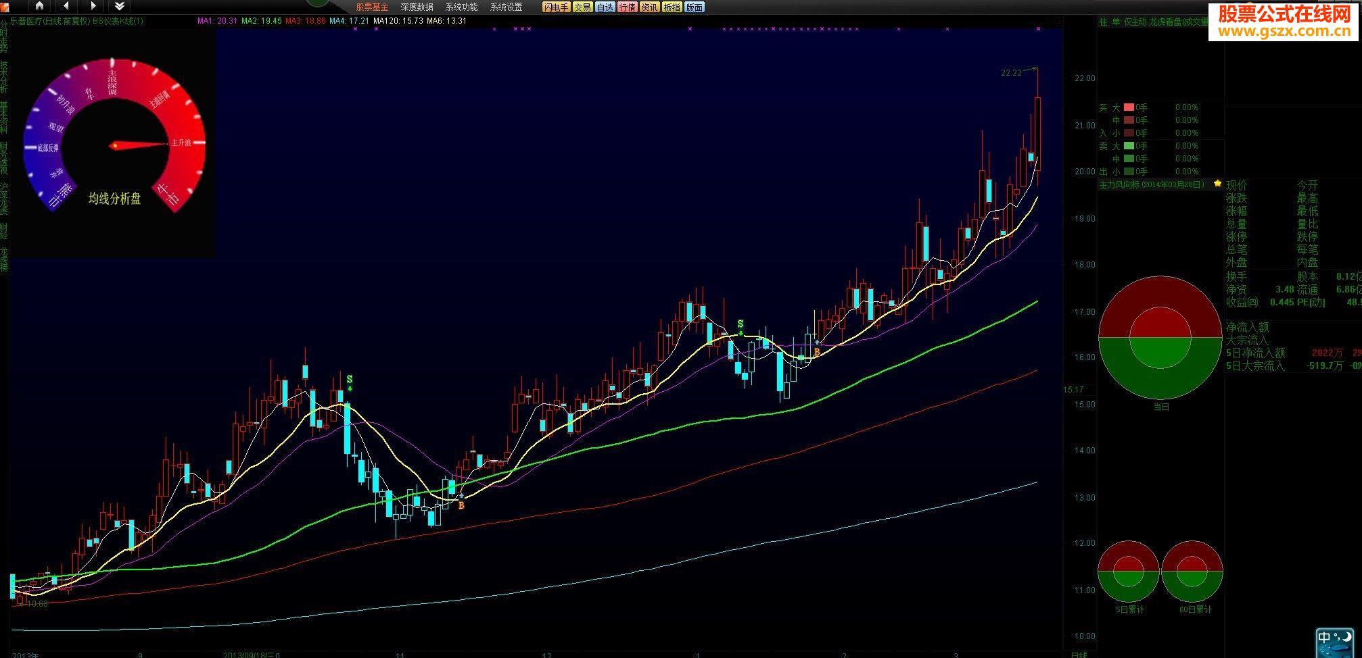This screenshot has height=658, width=1362.
Task: Switch to the 基本资料 side tab
Action: point(4,118)
